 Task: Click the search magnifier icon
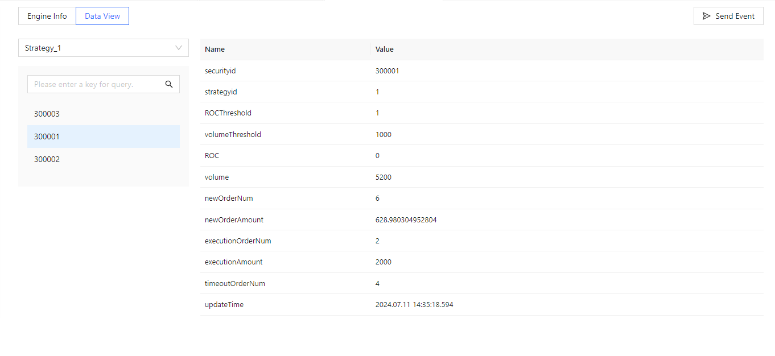[x=169, y=84]
